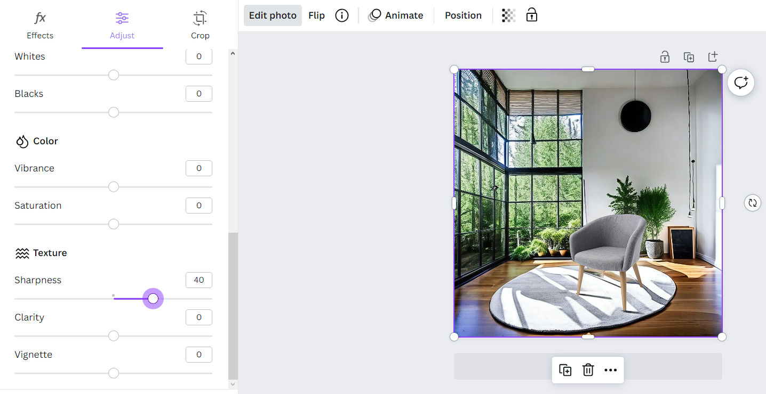Lock the page using the icon above the canvas
766x394 pixels.
665,57
